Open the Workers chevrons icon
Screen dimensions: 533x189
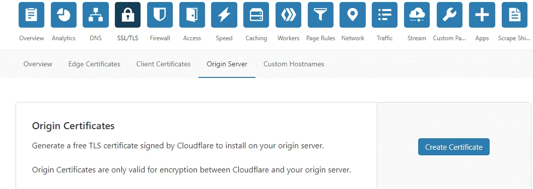pos(288,15)
